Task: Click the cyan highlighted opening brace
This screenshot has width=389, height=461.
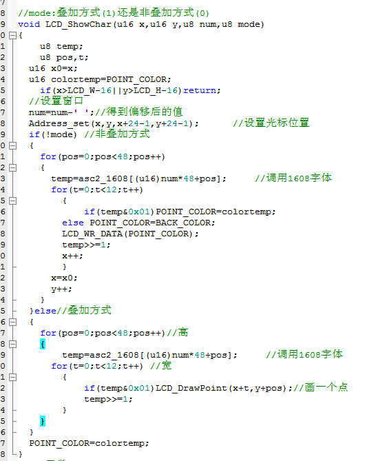Action: click(43, 344)
